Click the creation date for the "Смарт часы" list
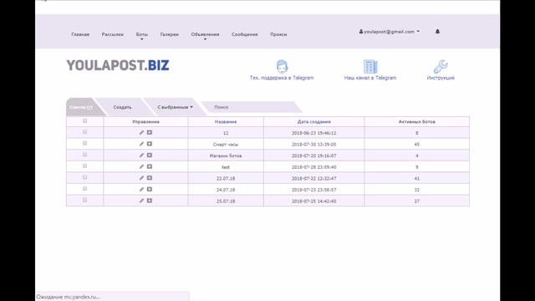This screenshot has width=535, height=301. click(314, 145)
